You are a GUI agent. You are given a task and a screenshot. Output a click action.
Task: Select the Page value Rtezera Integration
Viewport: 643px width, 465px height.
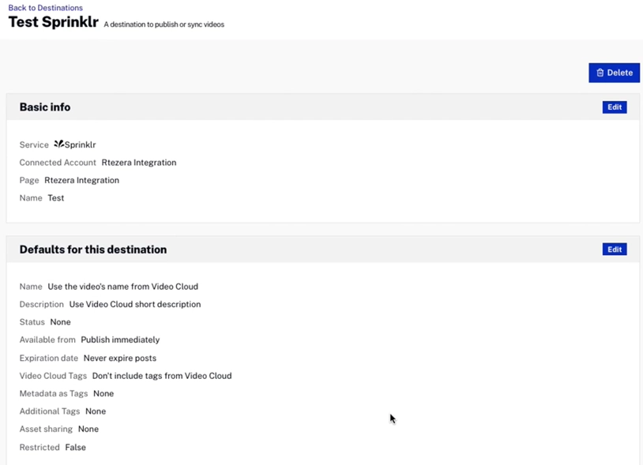pos(81,180)
